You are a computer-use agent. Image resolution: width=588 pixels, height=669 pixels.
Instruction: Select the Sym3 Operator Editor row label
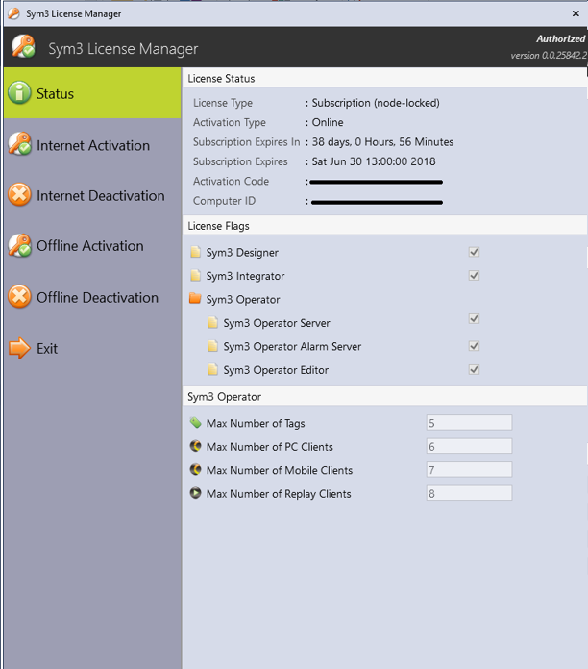coord(276,370)
